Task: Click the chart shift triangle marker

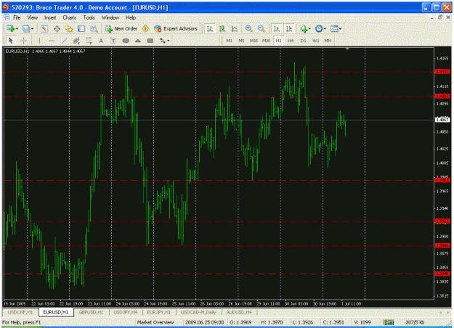Action: (x=347, y=49)
